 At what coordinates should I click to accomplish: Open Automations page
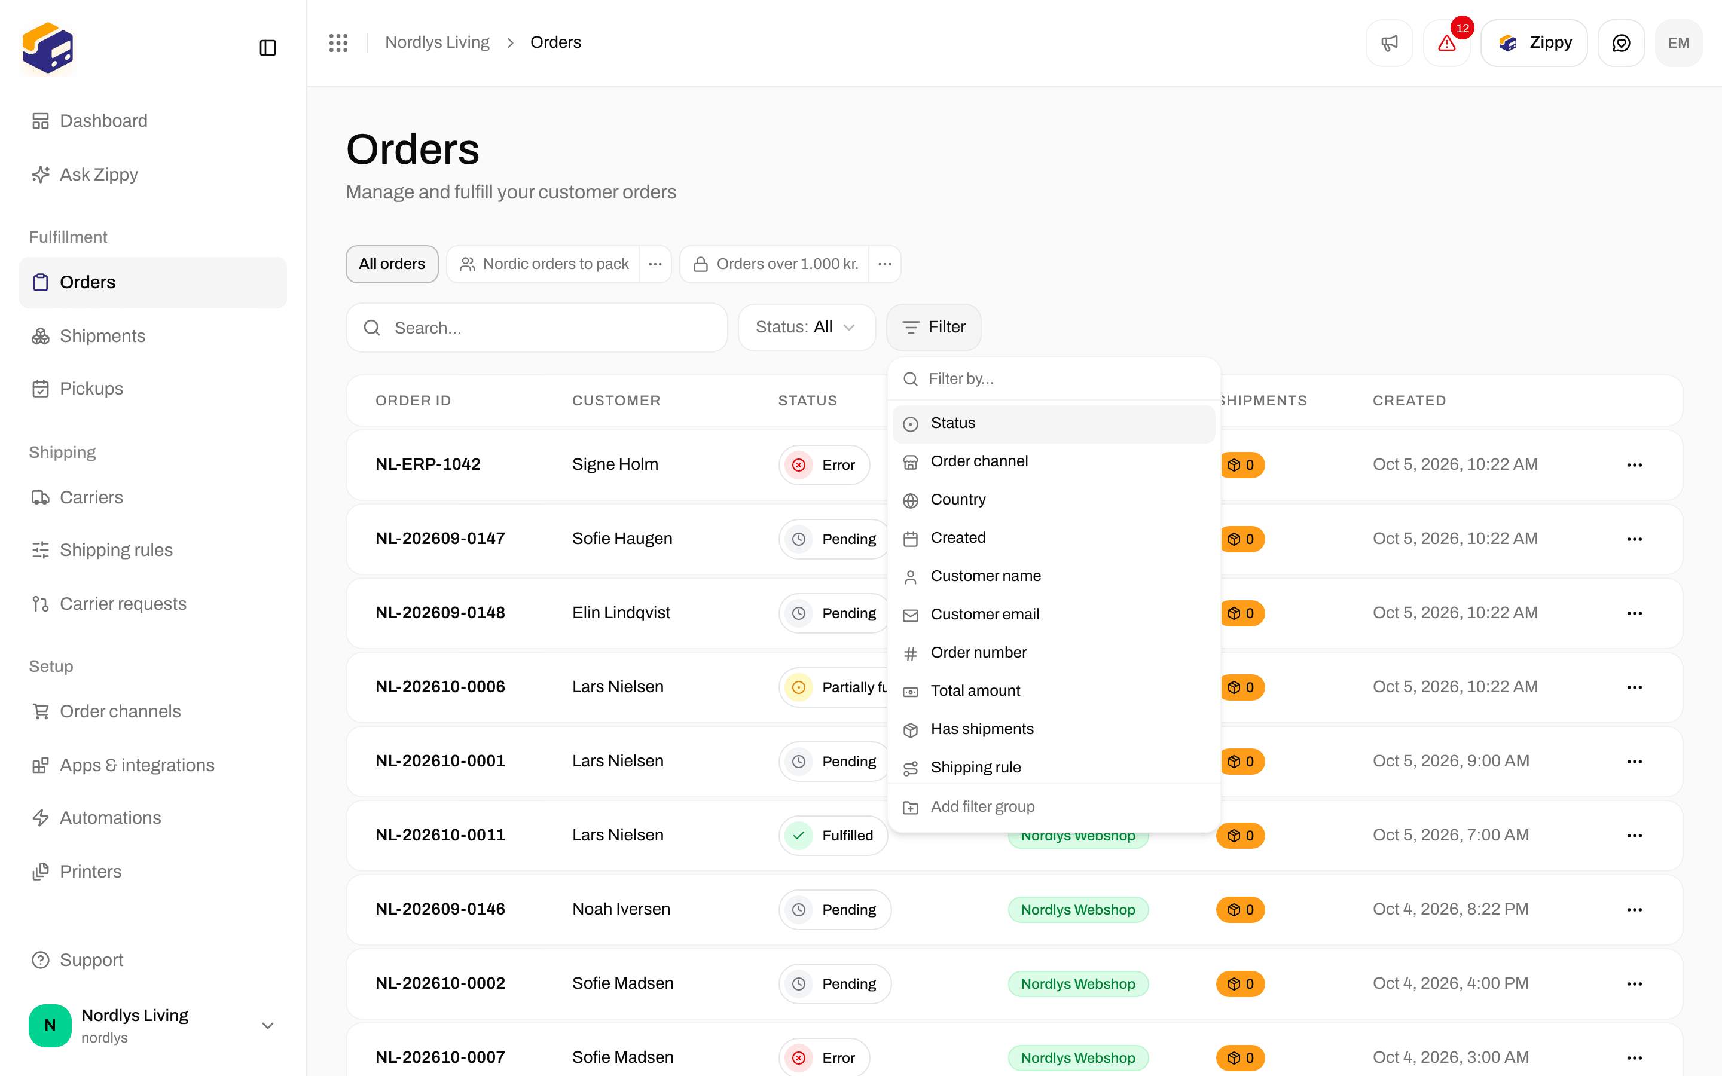(153, 818)
